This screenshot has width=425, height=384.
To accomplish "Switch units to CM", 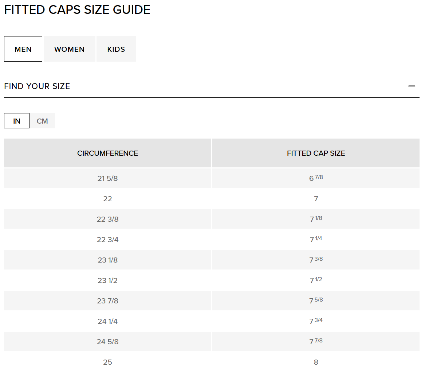I will [42, 121].
